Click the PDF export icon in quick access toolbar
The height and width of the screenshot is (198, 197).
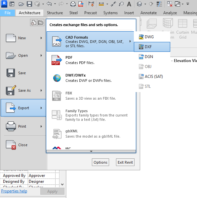81,4
